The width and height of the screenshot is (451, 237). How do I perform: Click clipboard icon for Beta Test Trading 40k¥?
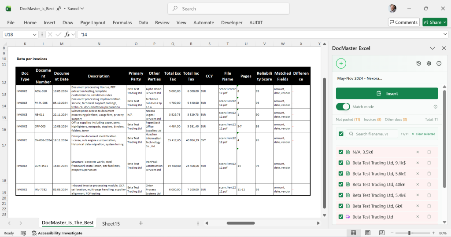[429, 184]
